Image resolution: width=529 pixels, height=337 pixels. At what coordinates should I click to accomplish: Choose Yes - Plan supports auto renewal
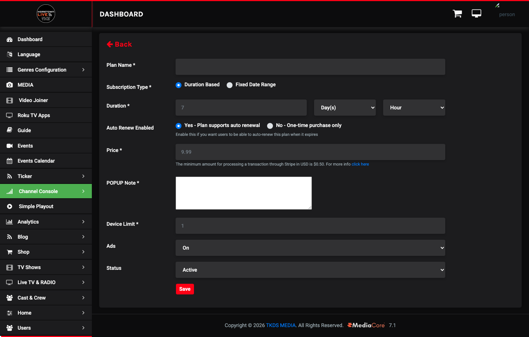point(179,126)
